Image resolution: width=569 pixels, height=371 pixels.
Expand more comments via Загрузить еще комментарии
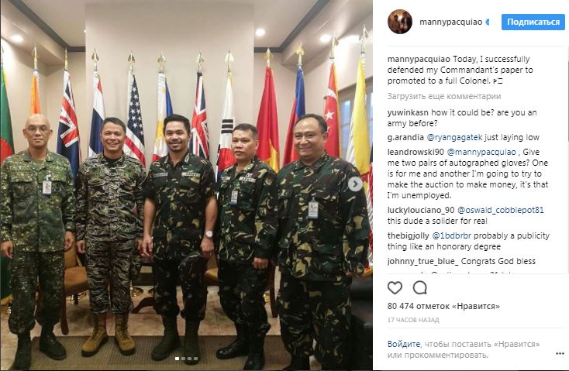[x=444, y=97]
